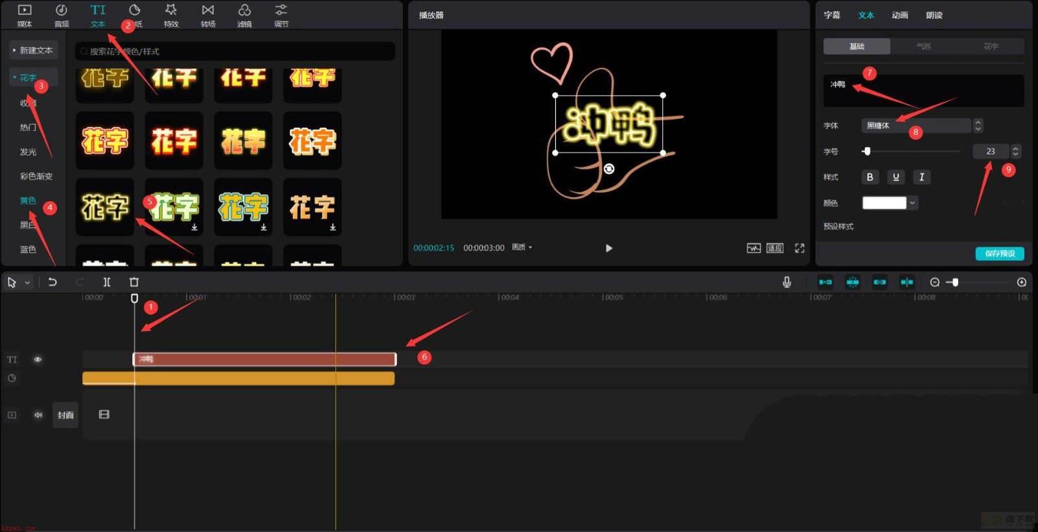This screenshot has height=532, width=1038.
Task: Toggle auto snapping icon in timeline
Action: [x=852, y=282]
